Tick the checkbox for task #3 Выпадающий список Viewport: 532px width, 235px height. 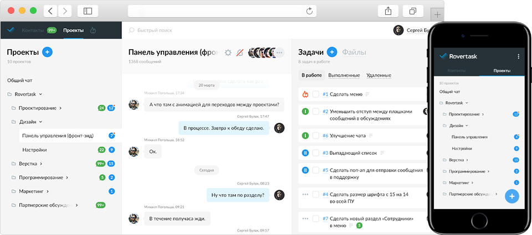[x=316, y=153]
